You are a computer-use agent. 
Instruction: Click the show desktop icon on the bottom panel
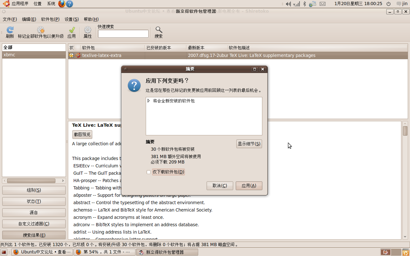click(4, 252)
